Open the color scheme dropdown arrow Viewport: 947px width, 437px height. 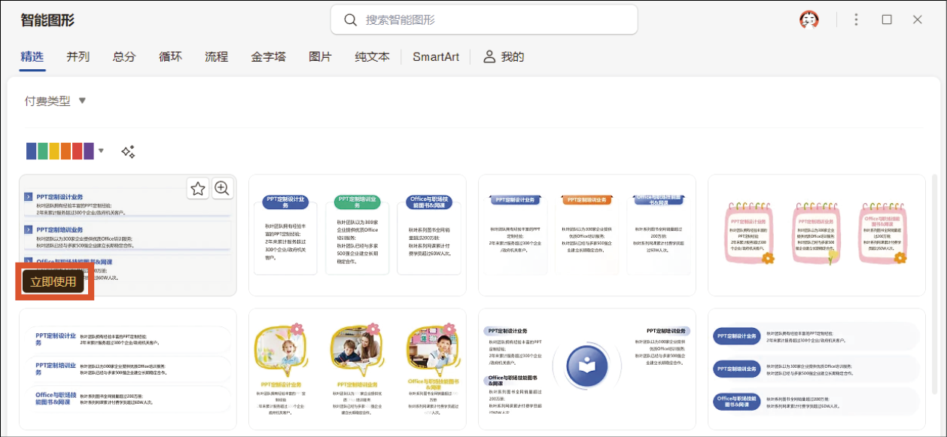click(101, 151)
